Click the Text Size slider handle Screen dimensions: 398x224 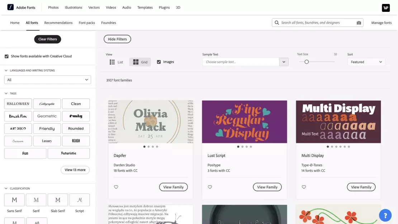(x=307, y=62)
